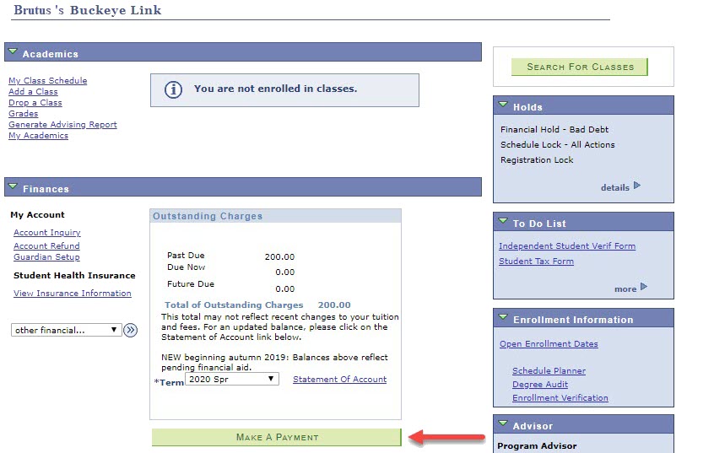Screen dimensions: 714x453
Task: Open the Student Tax Form link
Action: [537, 262]
